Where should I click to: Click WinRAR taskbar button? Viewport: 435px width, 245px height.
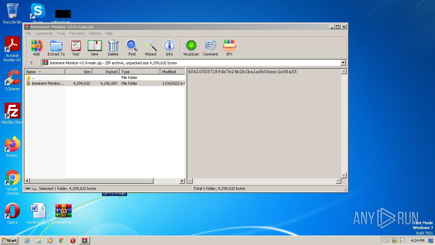coord(84,241)
